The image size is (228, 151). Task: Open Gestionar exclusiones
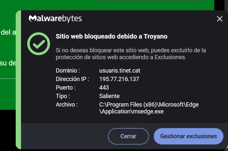point(188,136)
